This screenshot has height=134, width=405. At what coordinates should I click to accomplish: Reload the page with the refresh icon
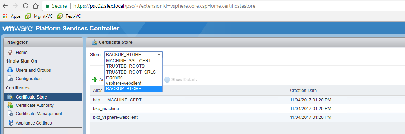(25, 6)
